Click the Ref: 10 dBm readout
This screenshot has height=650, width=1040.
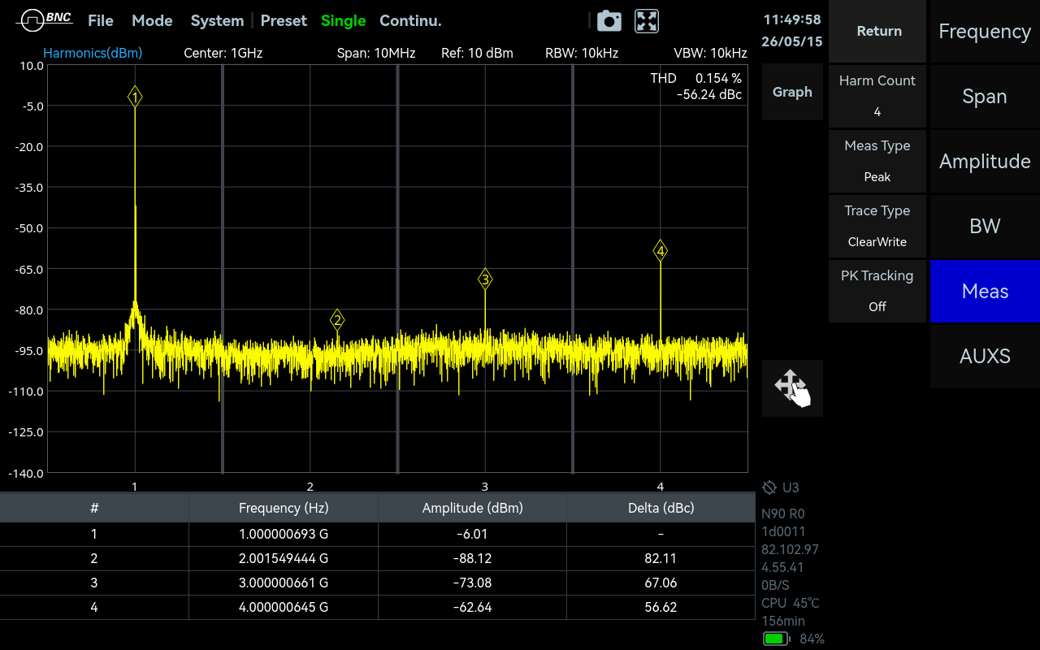click(x=477, y=54)
